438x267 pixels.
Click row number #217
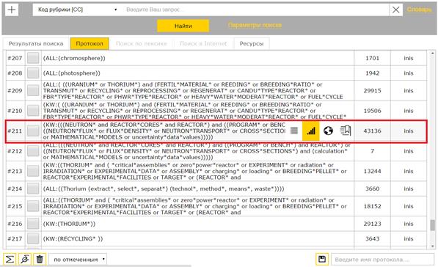pyautogui.click(x=15, y=238)
